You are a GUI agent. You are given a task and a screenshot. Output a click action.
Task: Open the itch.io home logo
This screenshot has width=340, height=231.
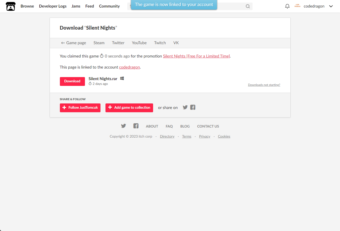point(11,6)
